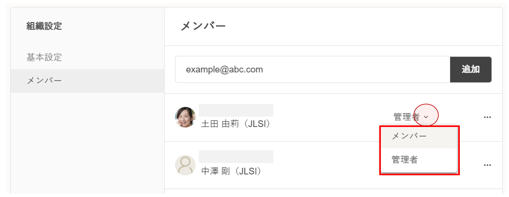
Task: Open 基本設定 in the sidebar
Action: click(44, 57)
